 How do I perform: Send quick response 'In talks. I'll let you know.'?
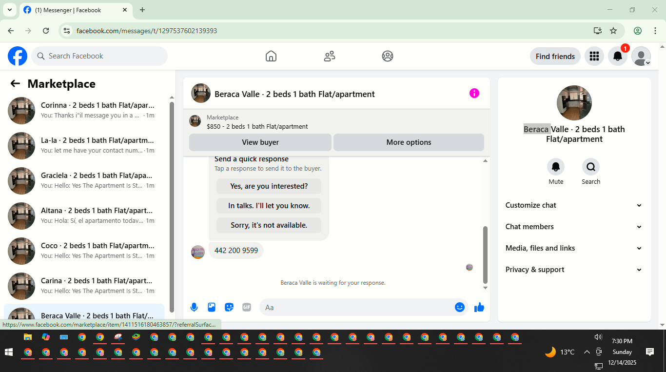point(269,206)
